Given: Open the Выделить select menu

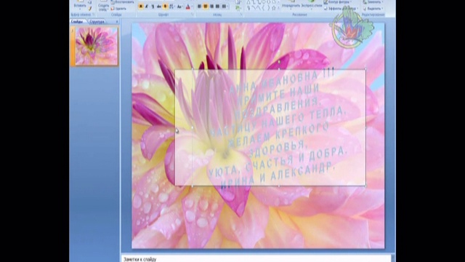Looking at the screenshot, I should pyautogui.click(x=373, y=9).
